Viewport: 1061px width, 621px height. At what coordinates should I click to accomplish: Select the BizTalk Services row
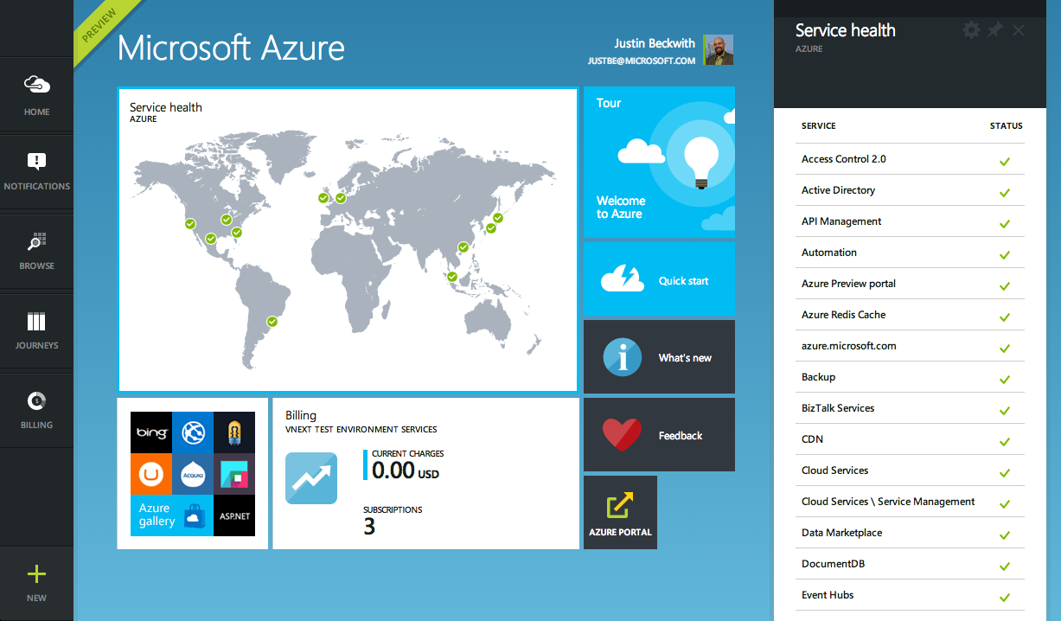point(910,408)
